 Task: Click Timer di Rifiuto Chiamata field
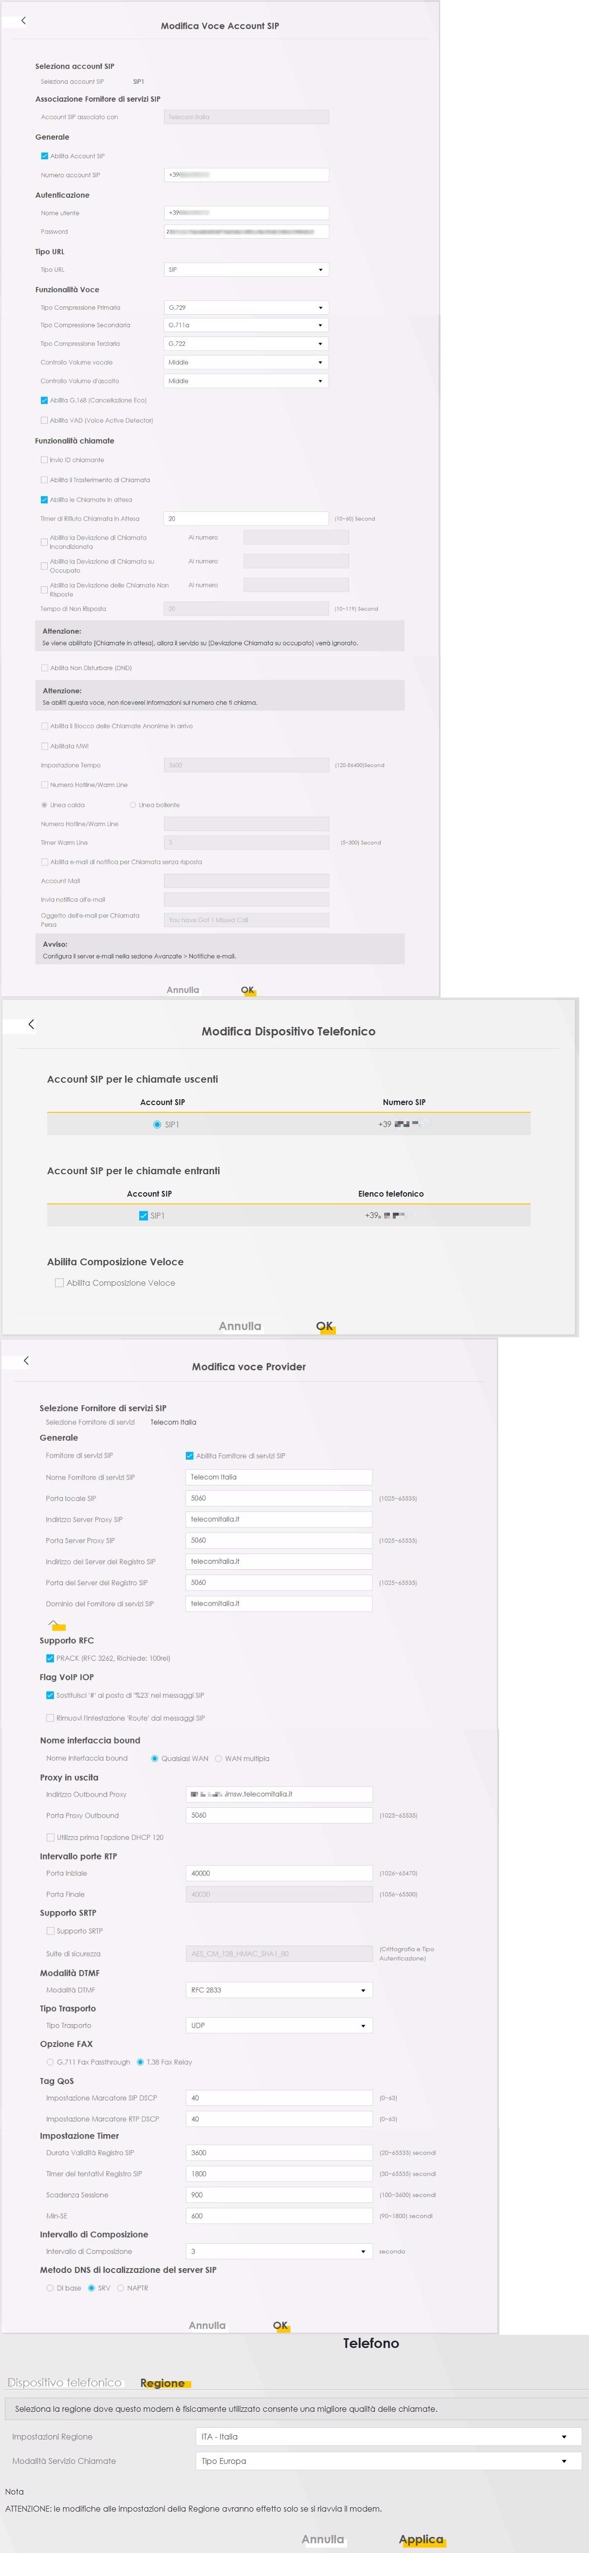point(245,518)
